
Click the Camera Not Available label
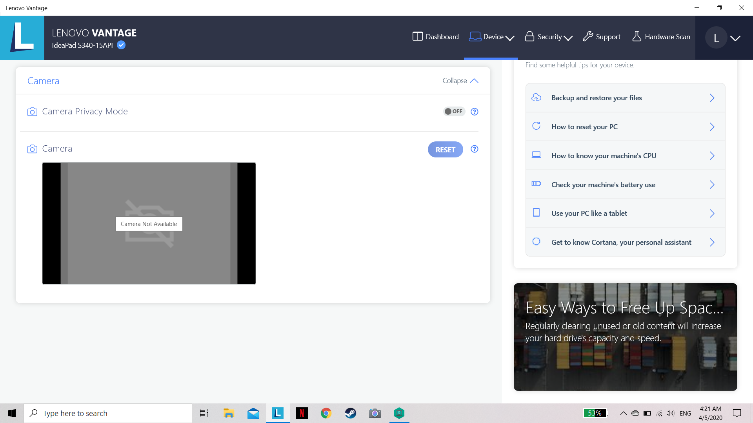coord(149,224)
